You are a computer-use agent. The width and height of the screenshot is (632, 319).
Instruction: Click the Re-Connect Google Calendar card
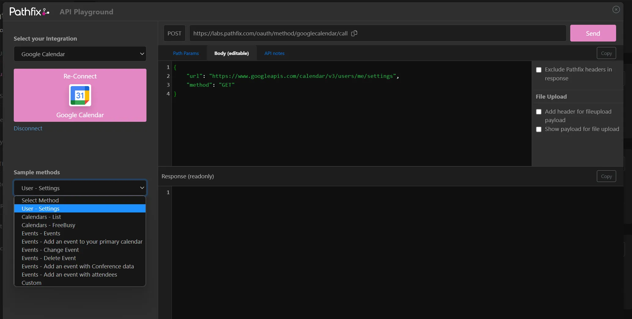click(x=80, y=95)
